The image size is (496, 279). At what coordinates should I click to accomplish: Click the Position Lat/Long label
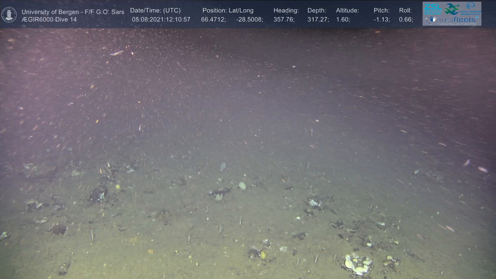click(x=228, y=11)
